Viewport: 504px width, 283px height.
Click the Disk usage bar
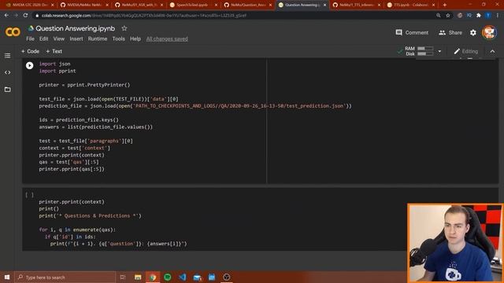click(425, 54)
